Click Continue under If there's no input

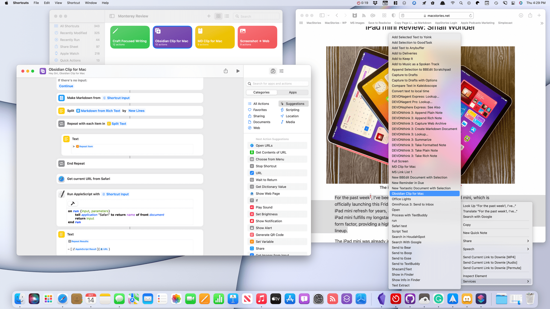[x=66, y=86]
